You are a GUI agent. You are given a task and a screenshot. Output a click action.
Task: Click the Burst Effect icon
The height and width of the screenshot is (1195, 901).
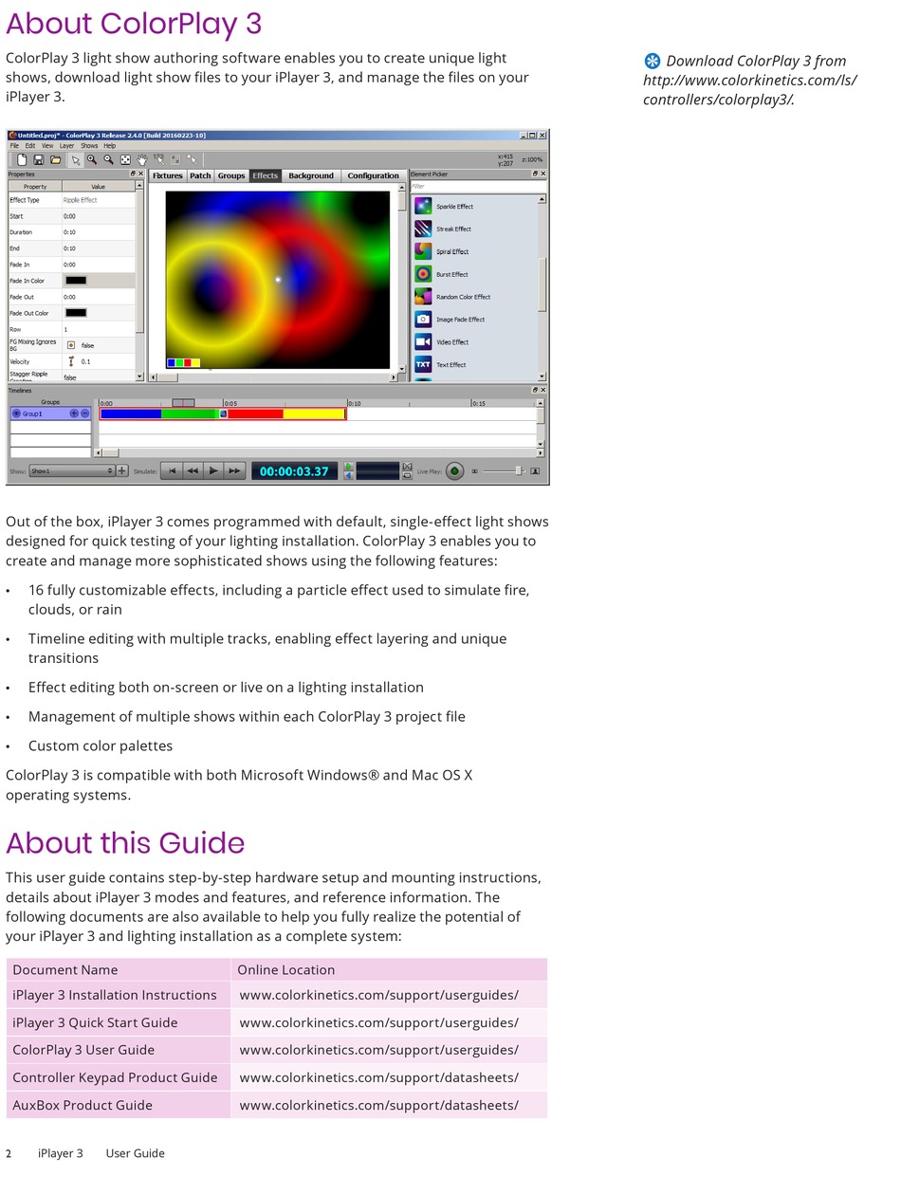[423, 274]
